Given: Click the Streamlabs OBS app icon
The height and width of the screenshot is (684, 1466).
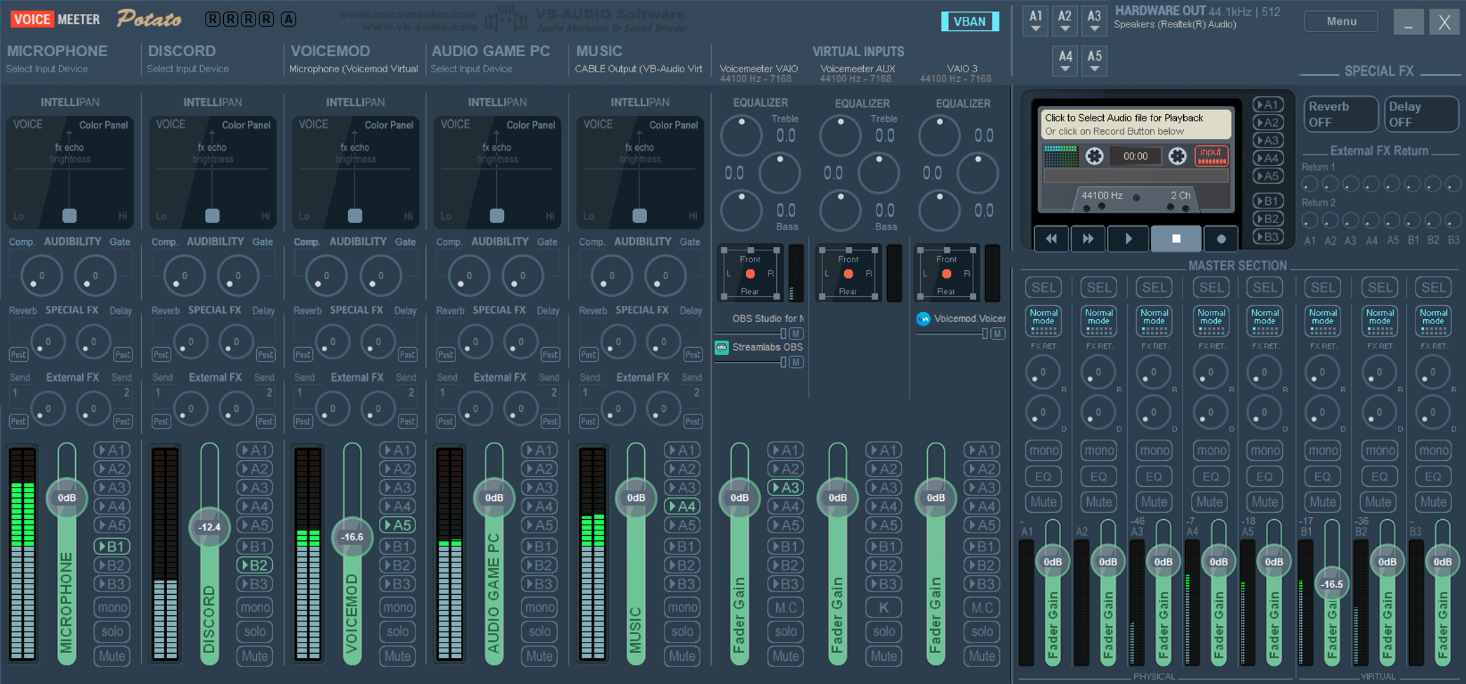Looking at the screenshot, I should click(721, 347).
